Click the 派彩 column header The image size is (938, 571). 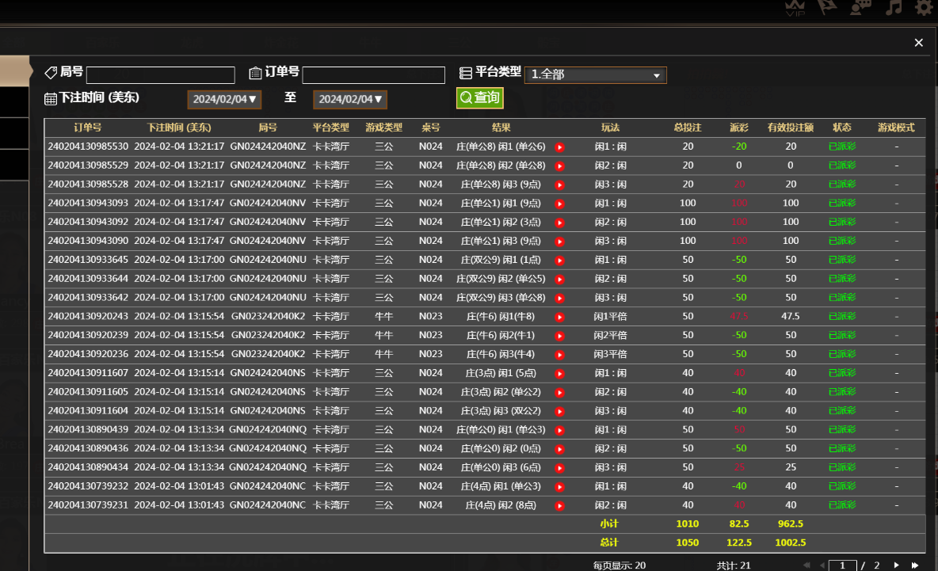(x=739, y=128)
